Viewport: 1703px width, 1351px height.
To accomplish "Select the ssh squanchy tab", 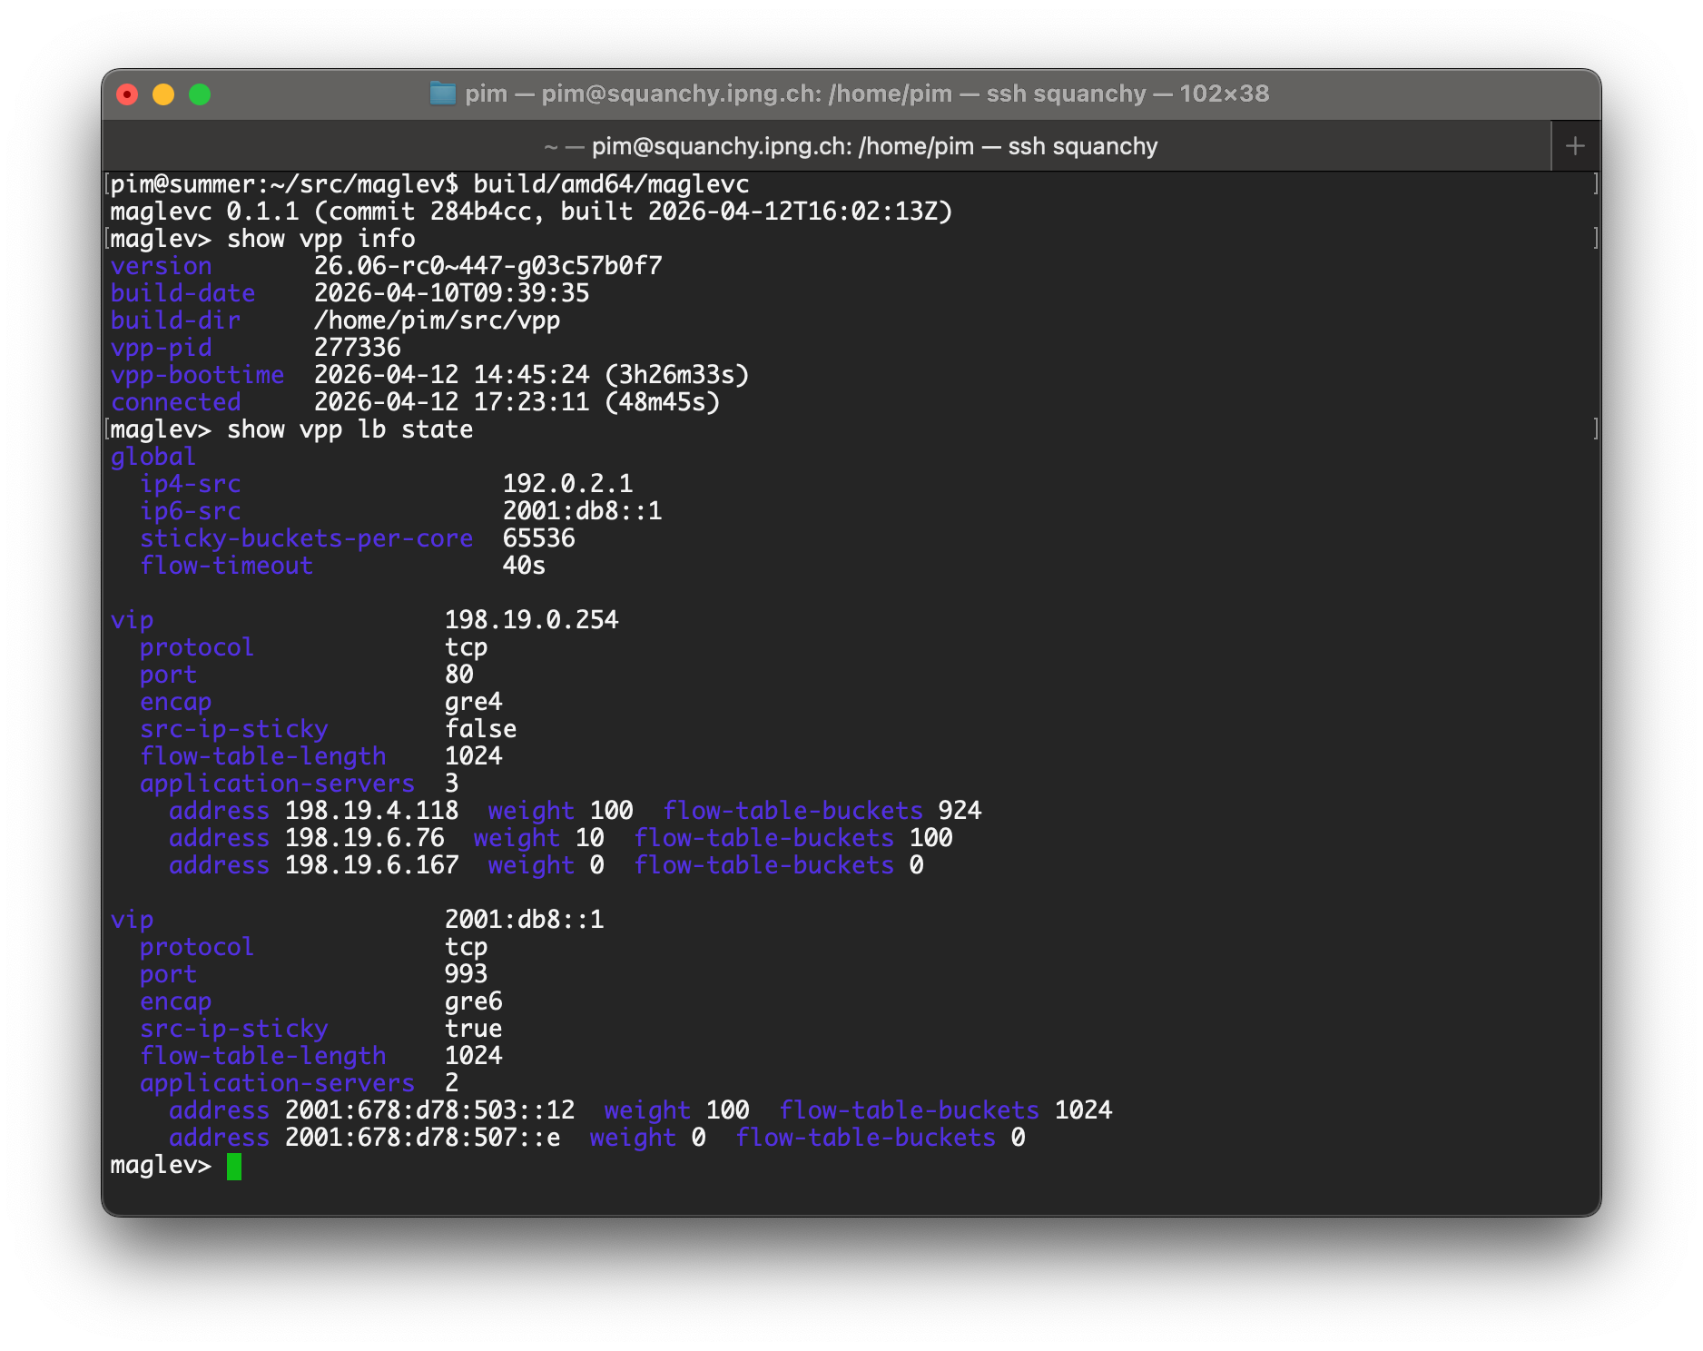I will point(850,146).
